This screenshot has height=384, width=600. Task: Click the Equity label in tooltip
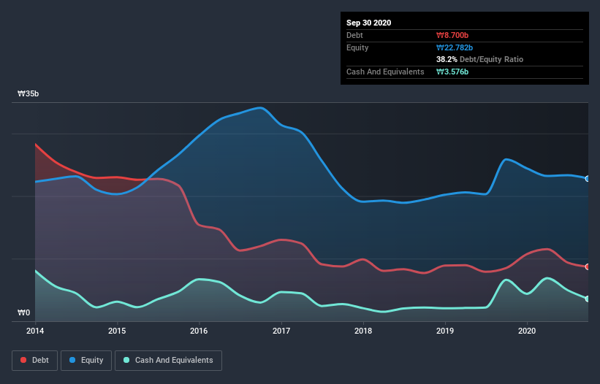click(x=357, y=47)
